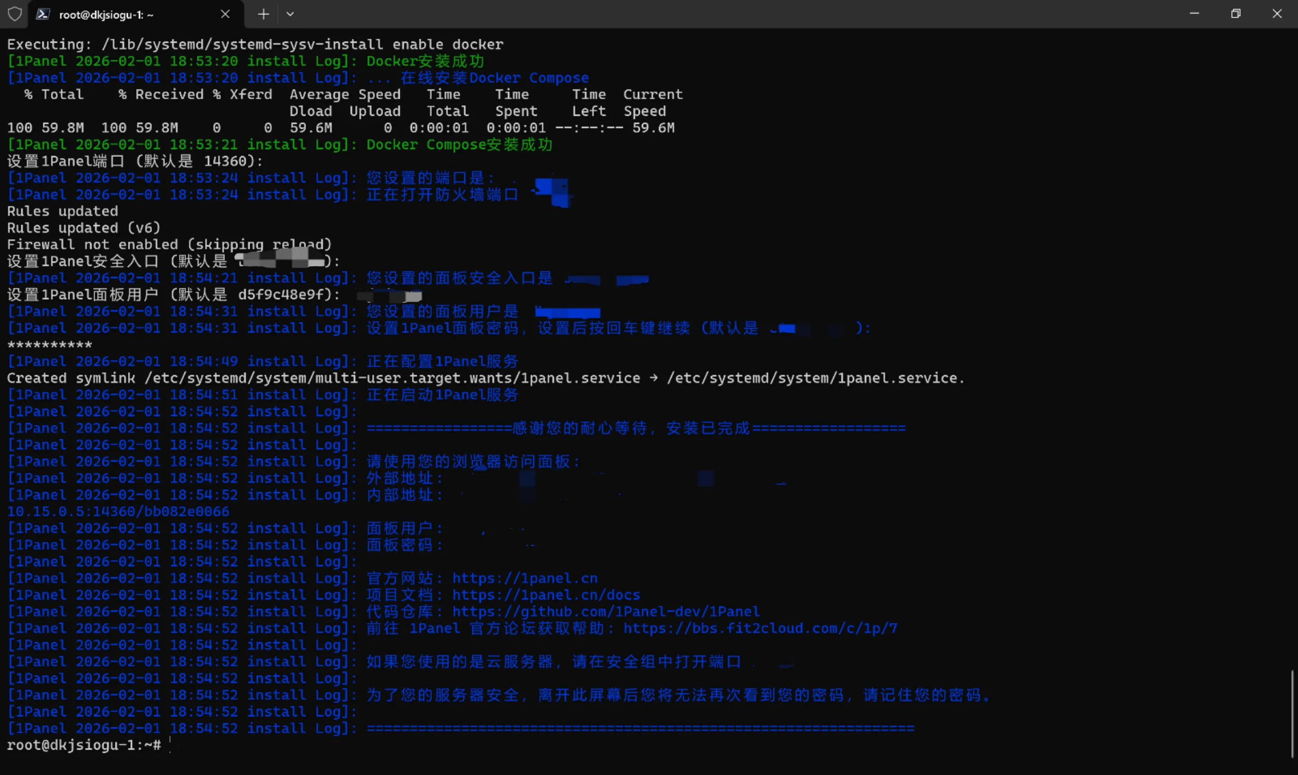This screenshot has width=1298, height=775.
Task: Click the 'Created symlink' 1panel.service line
Action: point(486,378)
